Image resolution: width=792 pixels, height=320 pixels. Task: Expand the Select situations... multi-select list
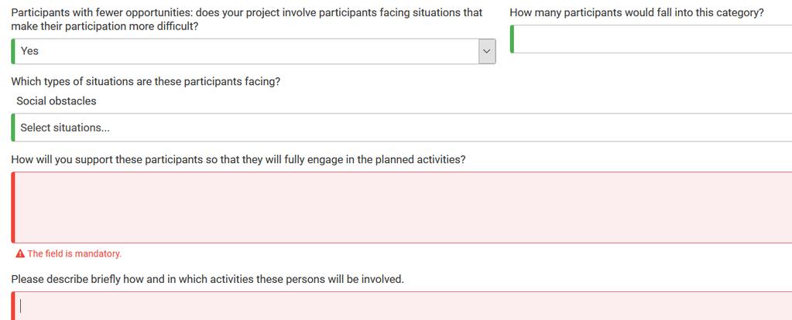[x=402, y=128]
